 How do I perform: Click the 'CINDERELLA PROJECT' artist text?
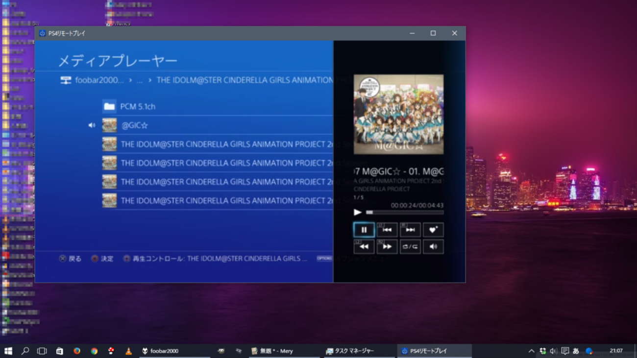[x=381, y=189]
